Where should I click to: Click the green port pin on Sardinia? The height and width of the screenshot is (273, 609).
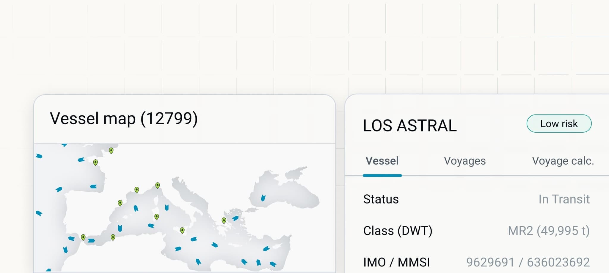157,217
